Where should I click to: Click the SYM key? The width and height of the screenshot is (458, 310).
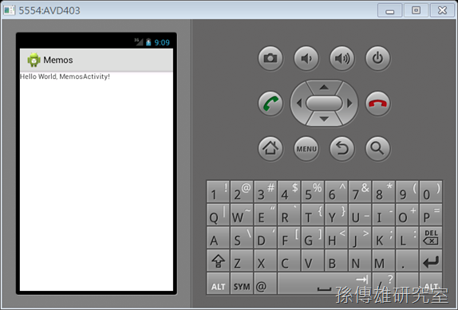coord(242,284)
